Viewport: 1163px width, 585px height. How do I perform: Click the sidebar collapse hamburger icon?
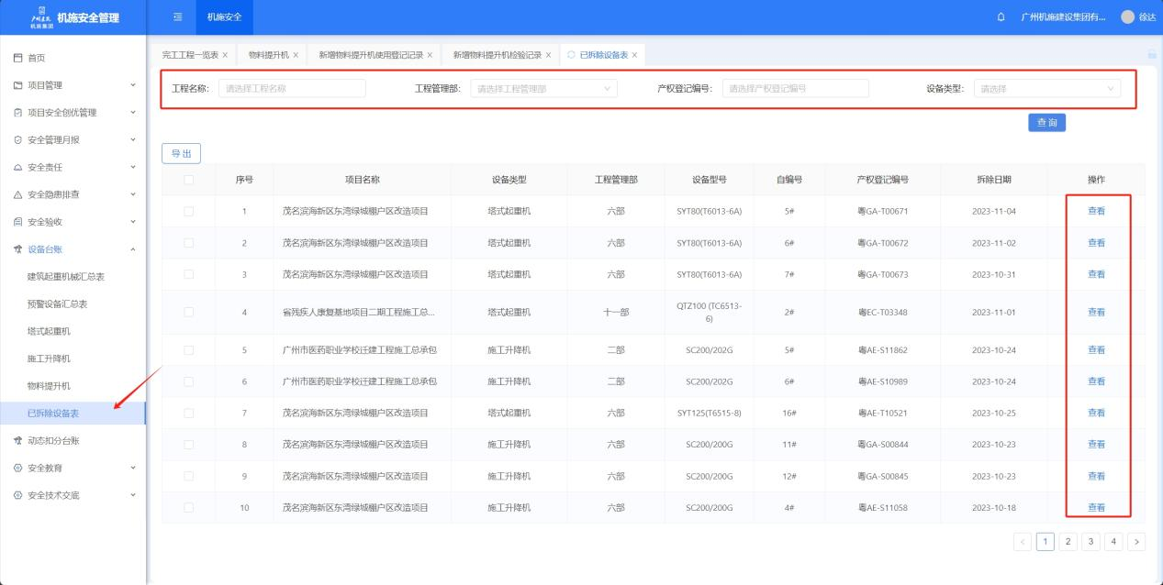[177, 17]
